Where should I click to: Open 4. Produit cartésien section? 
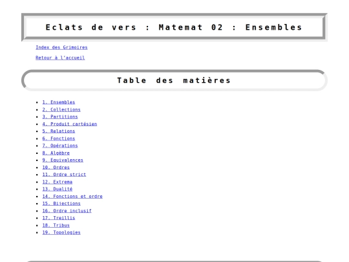pyautogui.click(x=70, y=124)
